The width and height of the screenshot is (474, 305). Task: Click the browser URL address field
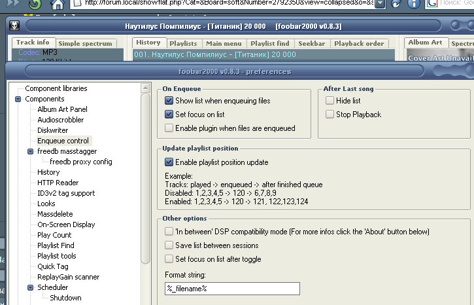click(x=224, y=3)
